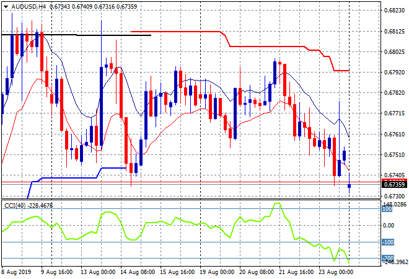The height and width of the screenshot is (279, 409).
Task: Click the 0.68230 price scale label
Action: pyautogui.click(x=394, y=10)
